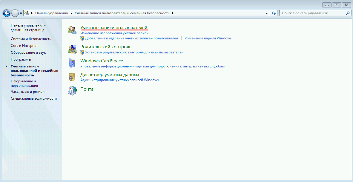Click the refresh button beside address bar
This screenshot has height=182, width=353.
273,13
